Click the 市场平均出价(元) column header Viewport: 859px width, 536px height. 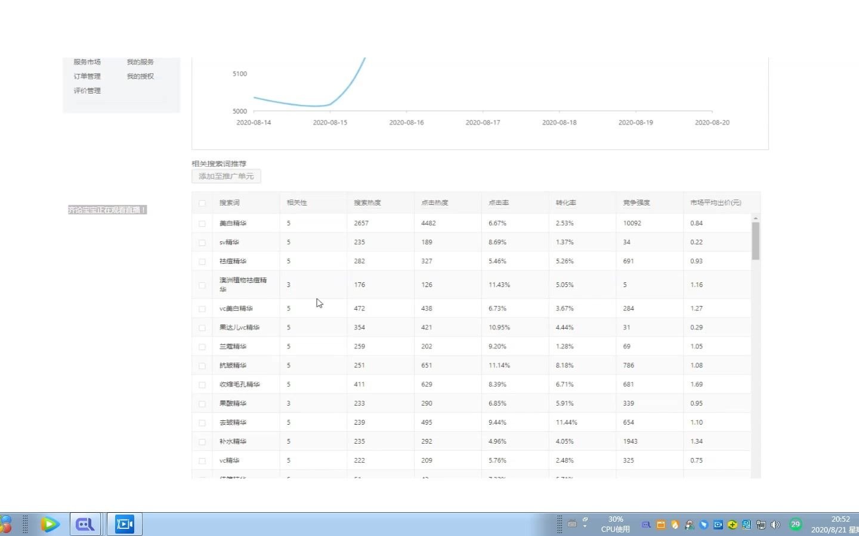[x=716, y=203]
